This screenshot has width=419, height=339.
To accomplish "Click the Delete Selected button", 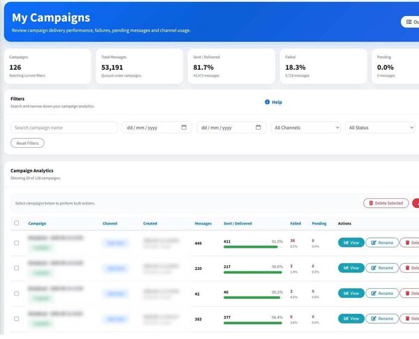I will 386,203.
